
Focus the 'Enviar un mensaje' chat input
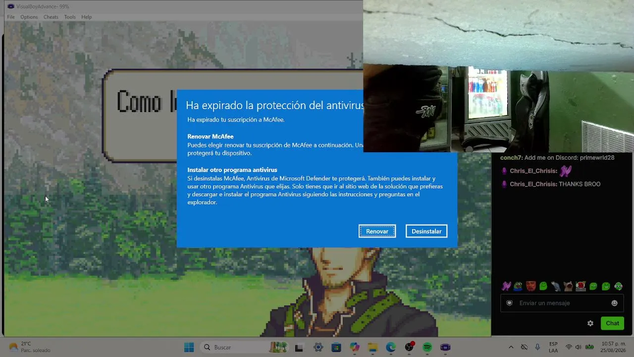pyautogui.click(x=562, y=303)
